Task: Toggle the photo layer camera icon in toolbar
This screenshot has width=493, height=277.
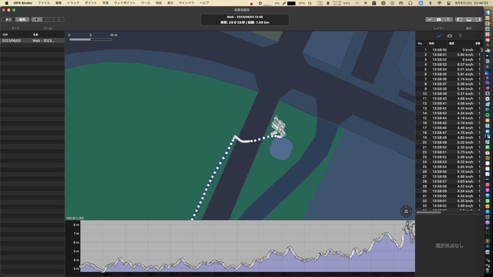Action: 439,19
